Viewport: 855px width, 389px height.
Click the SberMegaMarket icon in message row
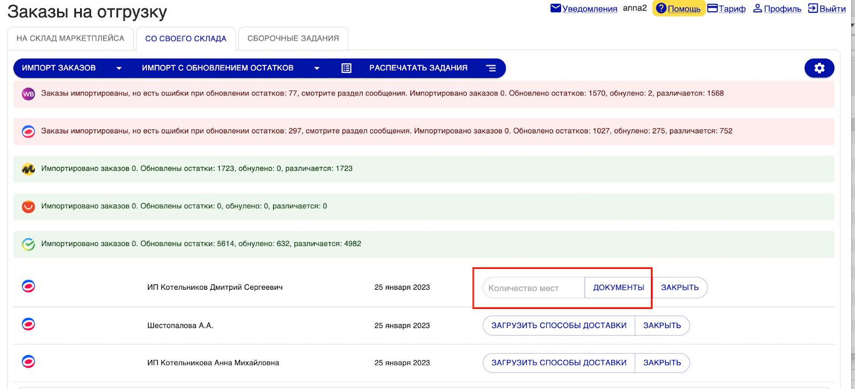[28, 244]
